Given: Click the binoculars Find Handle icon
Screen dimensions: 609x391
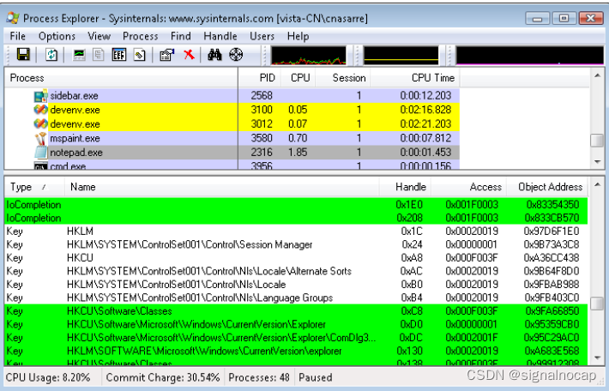Looking at the screenshot, I should [214, 55].
